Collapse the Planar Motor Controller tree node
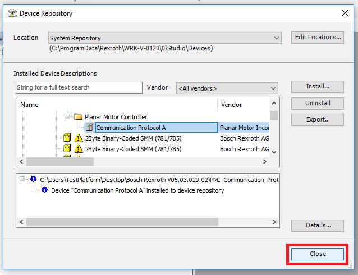Screen dimensions: 358x275 67,117
